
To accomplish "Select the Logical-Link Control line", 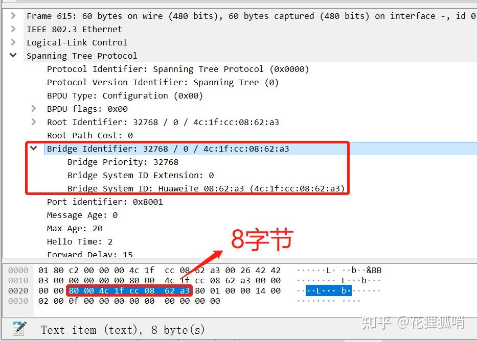I will (77, 42).
